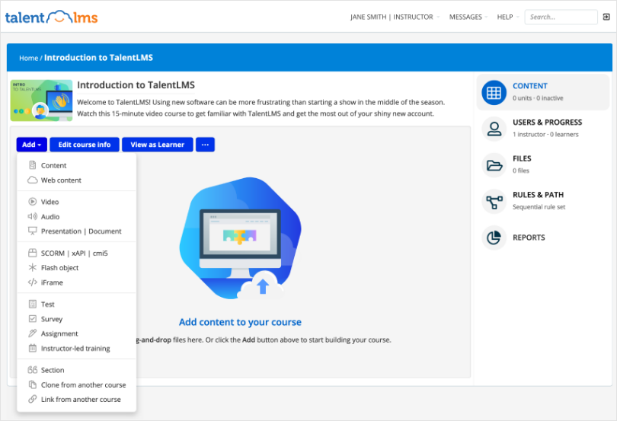
Task: Click the list icon beside Test
Action: [33, 305]
